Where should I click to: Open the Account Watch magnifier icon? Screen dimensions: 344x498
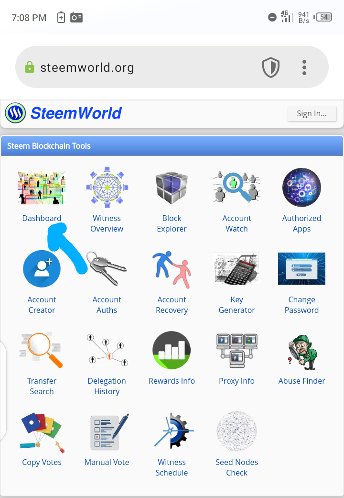[236, 187]
